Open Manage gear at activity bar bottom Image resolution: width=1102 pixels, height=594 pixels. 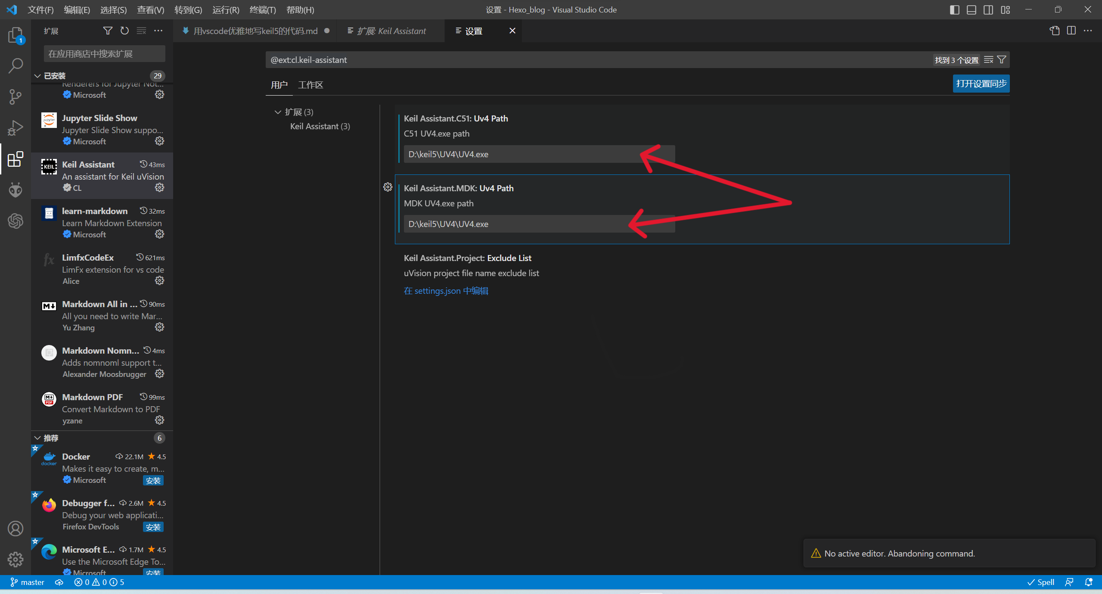point(16,560)
